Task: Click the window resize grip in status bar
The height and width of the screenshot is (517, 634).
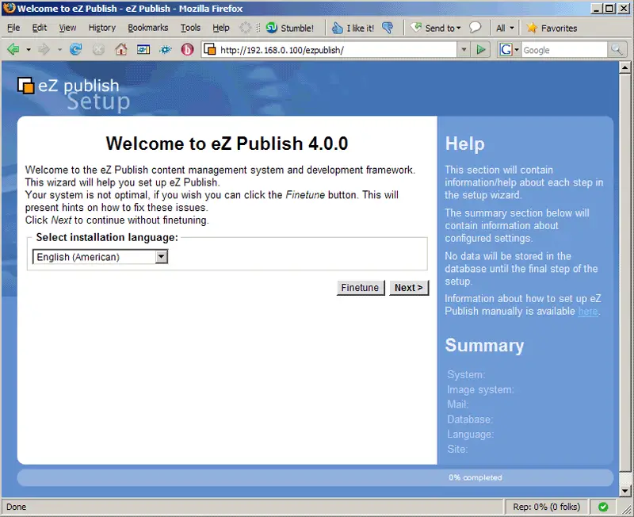Action: [x=627, y=510]
